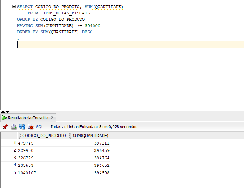Click on ITENS_NOTAS_FISCAIS table name in editor

pyautogui.click(x=65, y=13)
